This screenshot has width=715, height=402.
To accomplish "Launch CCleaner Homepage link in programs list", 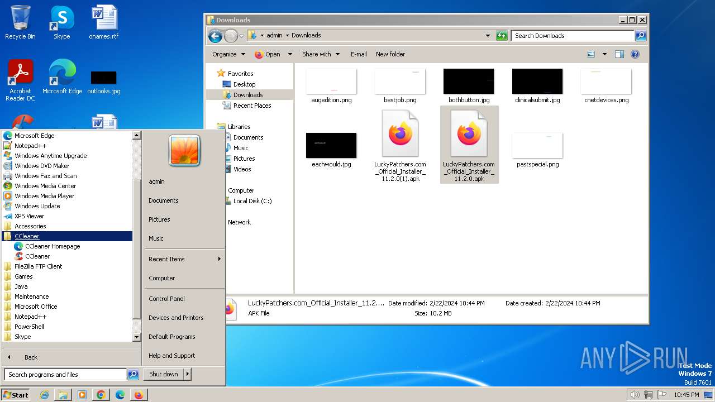I will coord(53,246).
